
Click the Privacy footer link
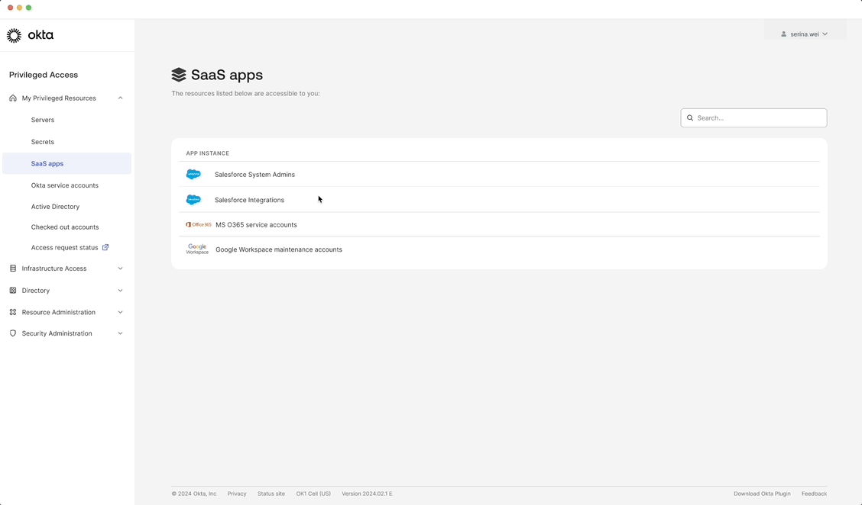pyautogui.click(x=237, y=494)
